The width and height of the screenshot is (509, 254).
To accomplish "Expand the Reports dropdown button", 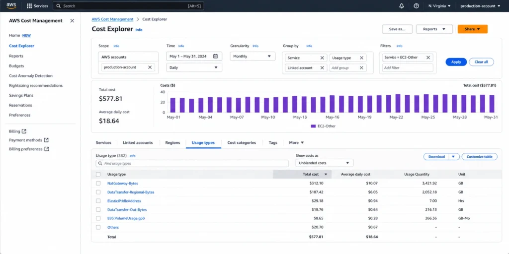I will point(434,29).
